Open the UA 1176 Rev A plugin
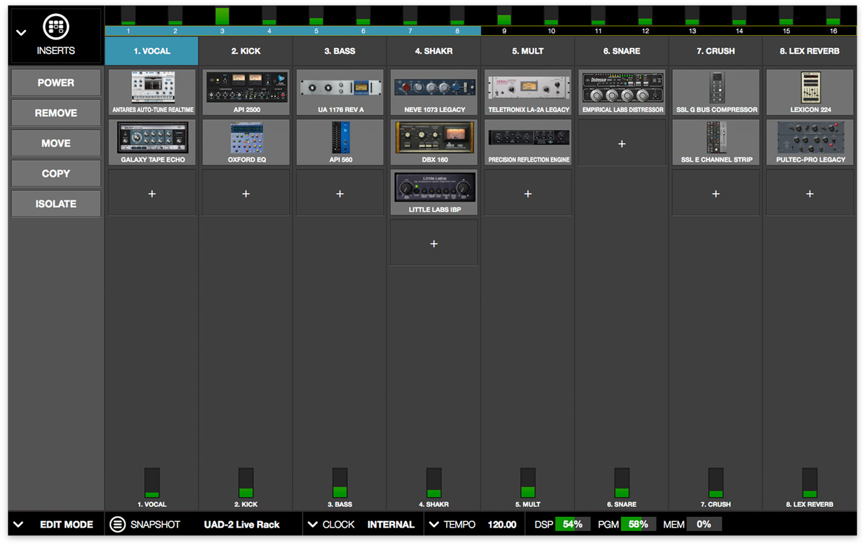This screenshot has height=545, width=865. click(x=340, y=92)
